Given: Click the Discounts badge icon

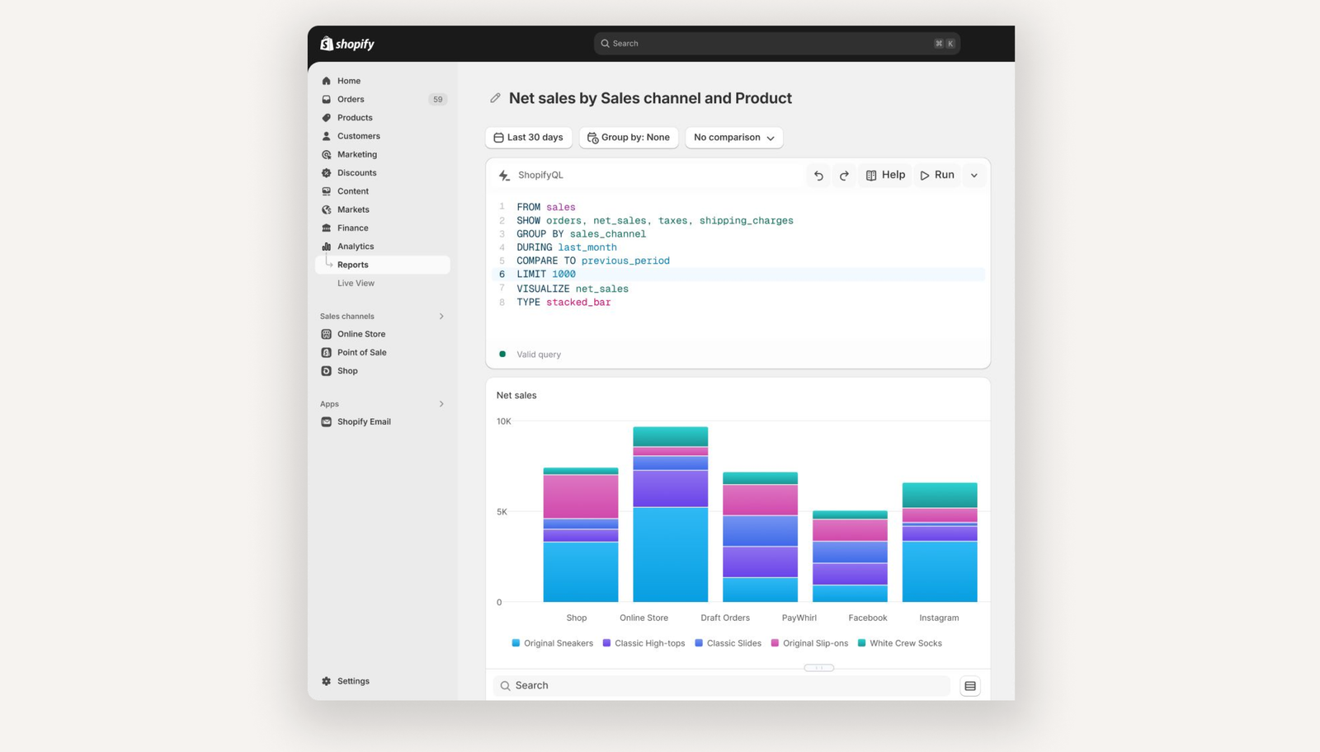Looking at the screenshot, I should [x=327, y=173].
